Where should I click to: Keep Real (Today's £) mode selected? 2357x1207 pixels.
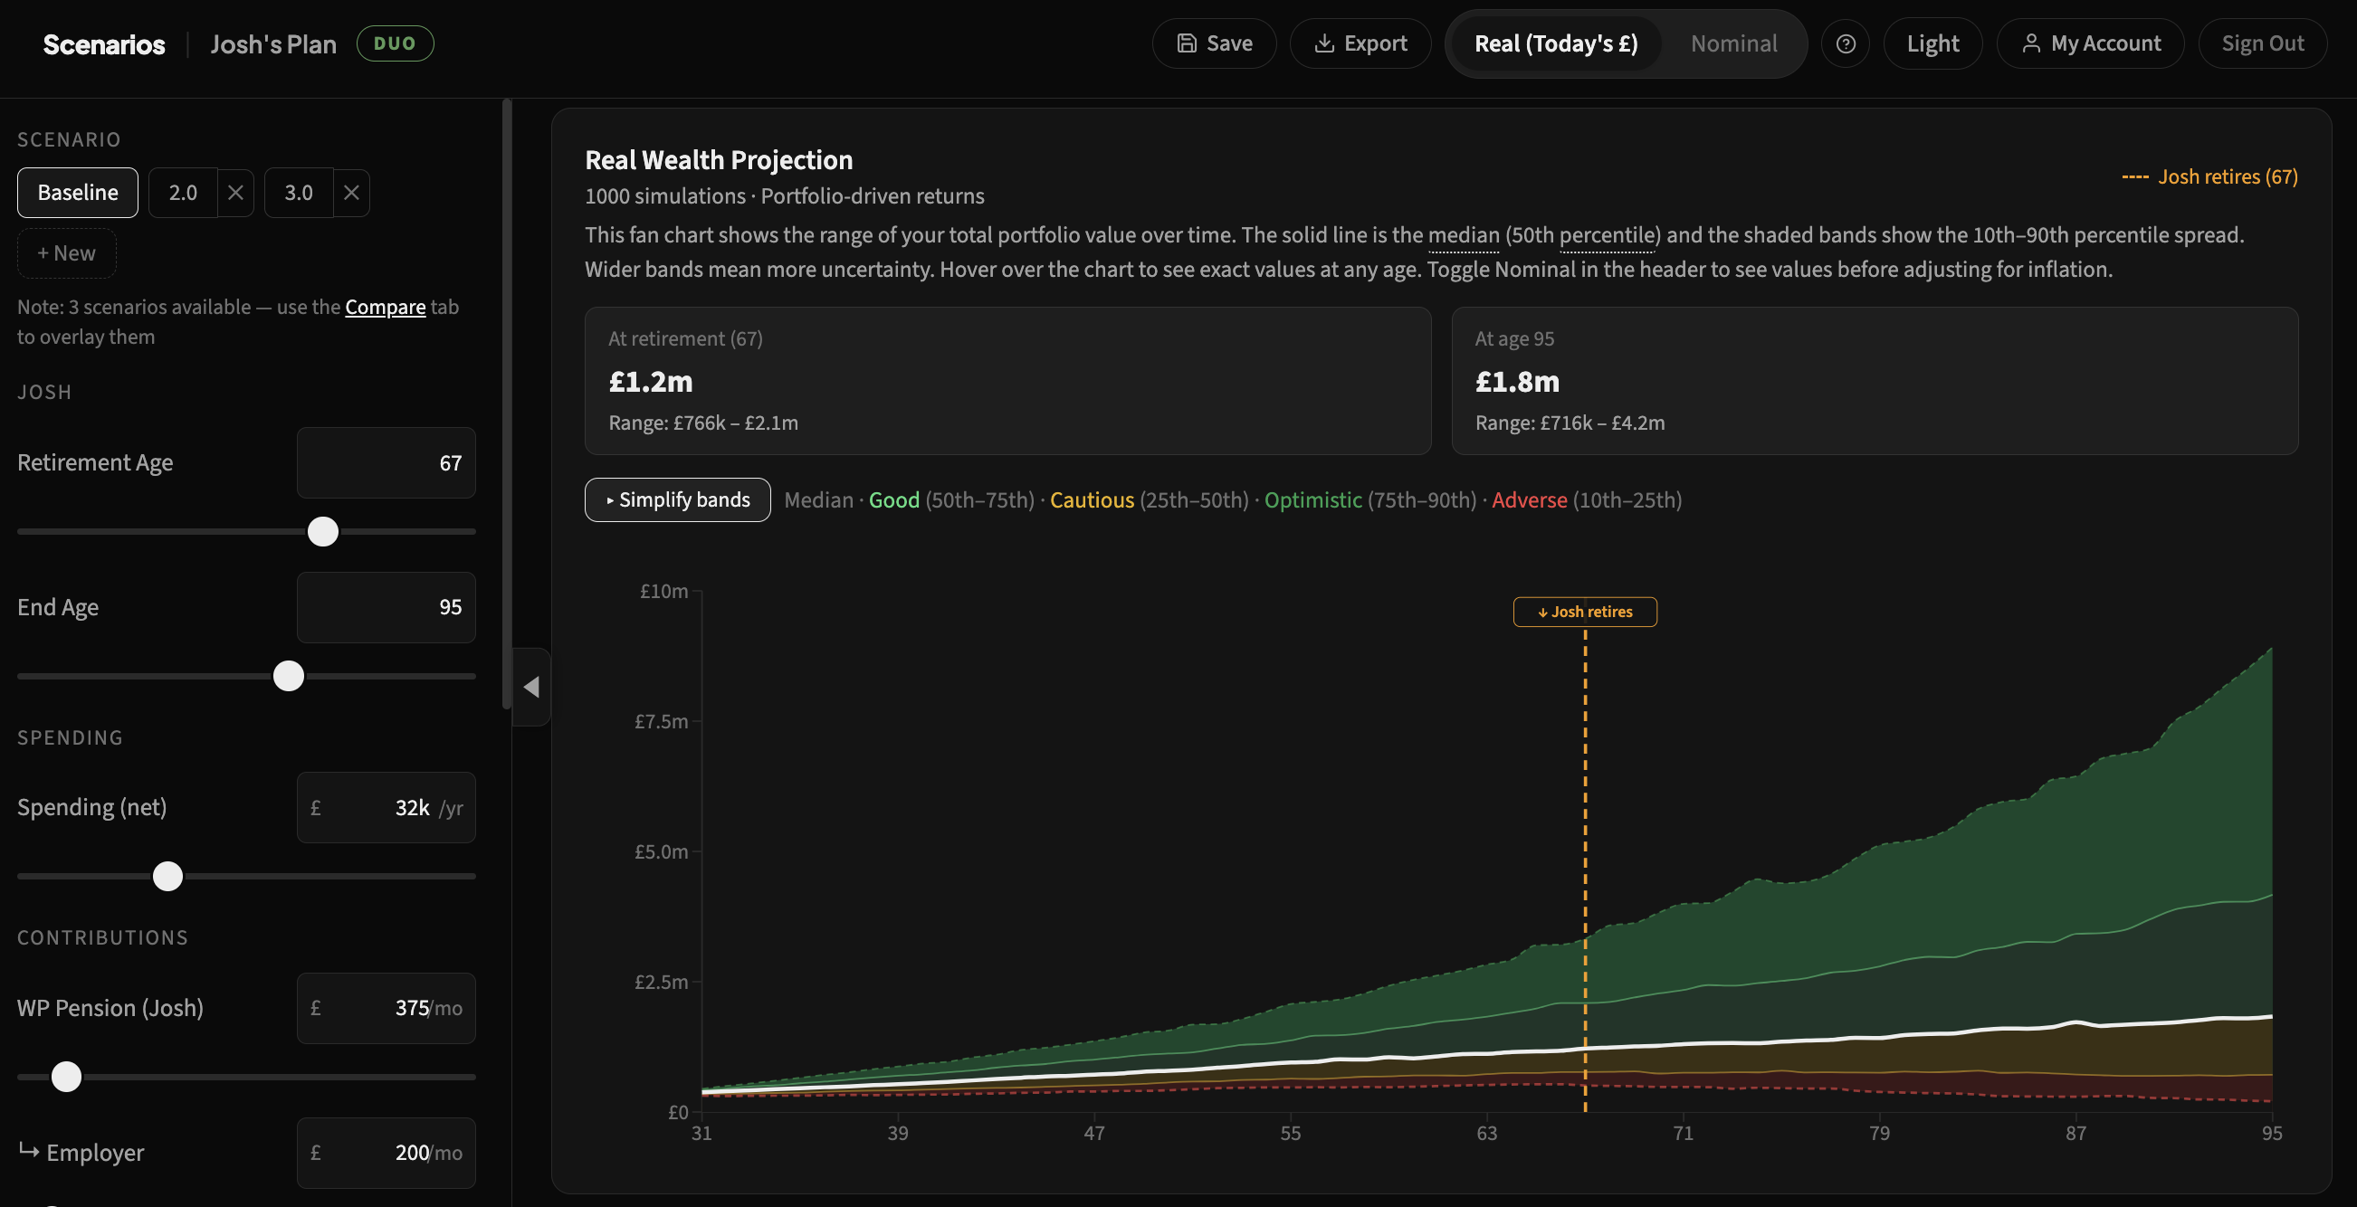[1554, 43]
